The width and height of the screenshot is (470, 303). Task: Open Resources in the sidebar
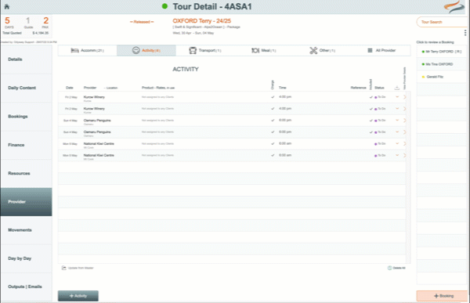[x=26, y=173]
